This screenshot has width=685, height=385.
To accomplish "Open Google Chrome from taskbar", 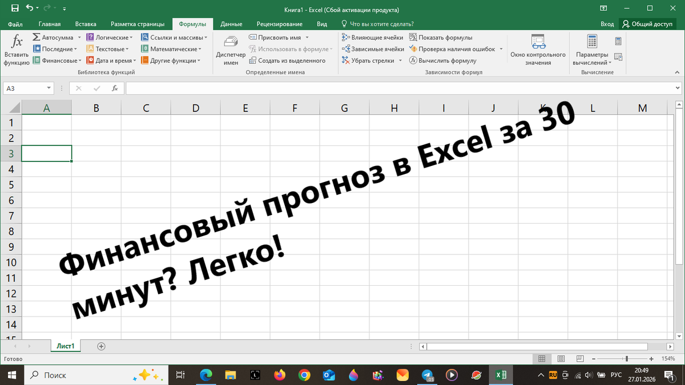I will coord(304,375).
